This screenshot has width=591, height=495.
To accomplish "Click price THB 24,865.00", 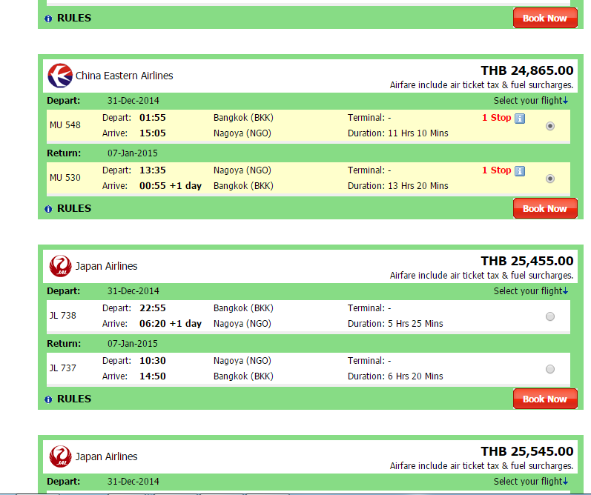I will coord(527,70).
